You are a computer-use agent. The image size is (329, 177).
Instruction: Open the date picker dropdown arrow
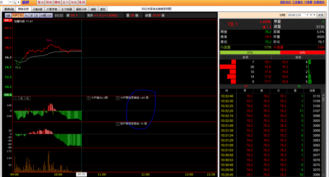click(308, 15)
